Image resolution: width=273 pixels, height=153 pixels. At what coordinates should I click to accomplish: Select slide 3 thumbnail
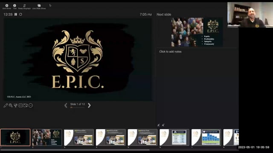[79, 137]
